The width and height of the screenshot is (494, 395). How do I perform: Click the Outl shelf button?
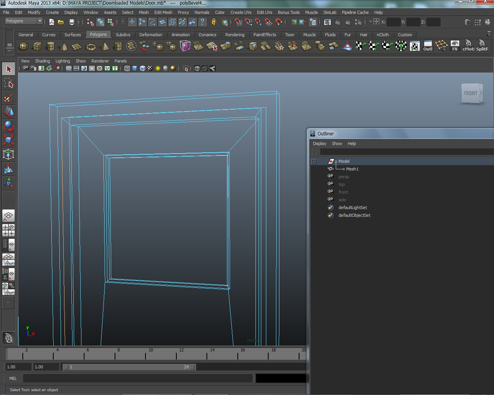428,46
